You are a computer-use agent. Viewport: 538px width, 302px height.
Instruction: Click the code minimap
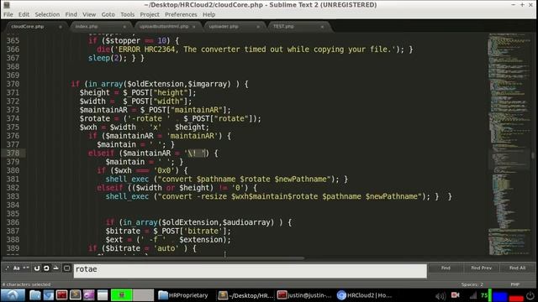[509, 143]
